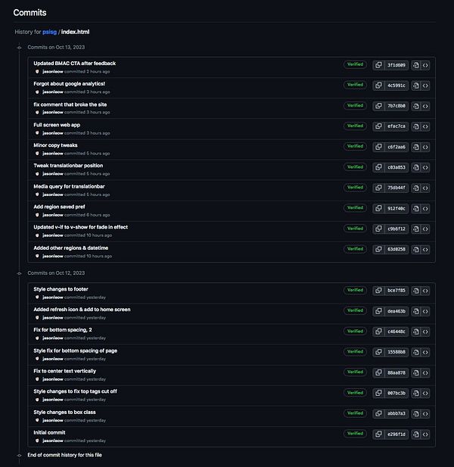
Task: Copy full SHA for commit e296f1d
Action: [x=378, y=434]
